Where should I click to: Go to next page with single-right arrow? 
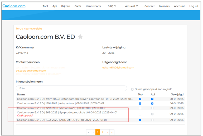pyautogui.click(x=107, y=132)
